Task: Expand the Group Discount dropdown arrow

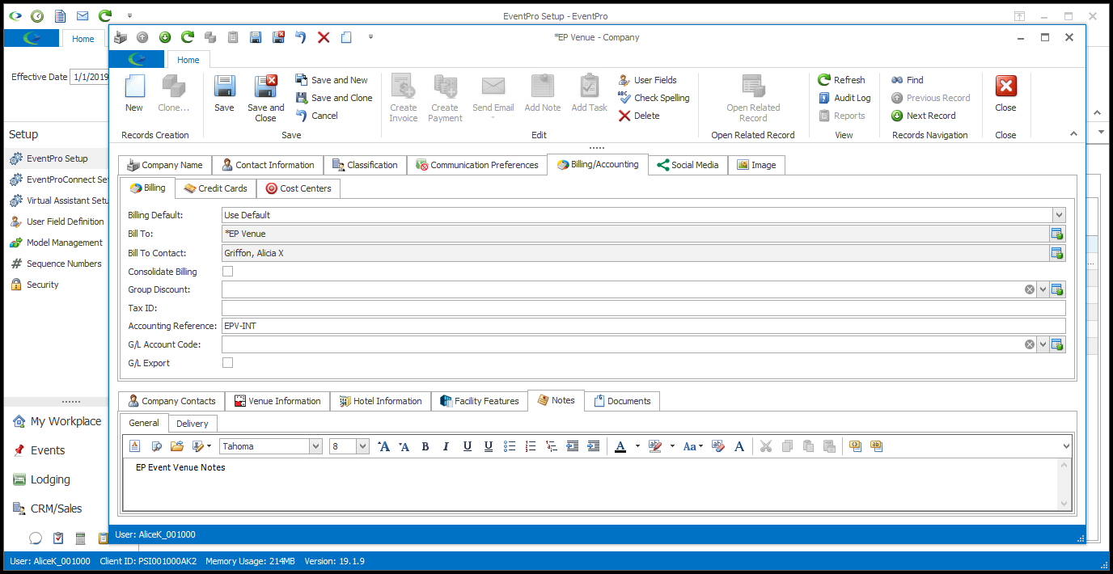Action: (1043, 289)
